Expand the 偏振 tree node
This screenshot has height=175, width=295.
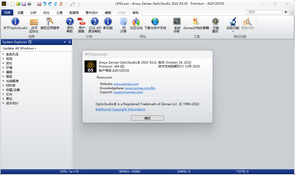pos(3,72)
